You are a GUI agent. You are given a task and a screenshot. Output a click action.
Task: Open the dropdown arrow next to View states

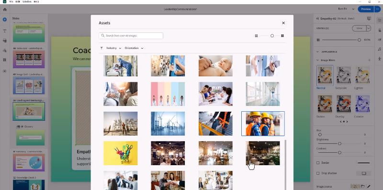369,28
